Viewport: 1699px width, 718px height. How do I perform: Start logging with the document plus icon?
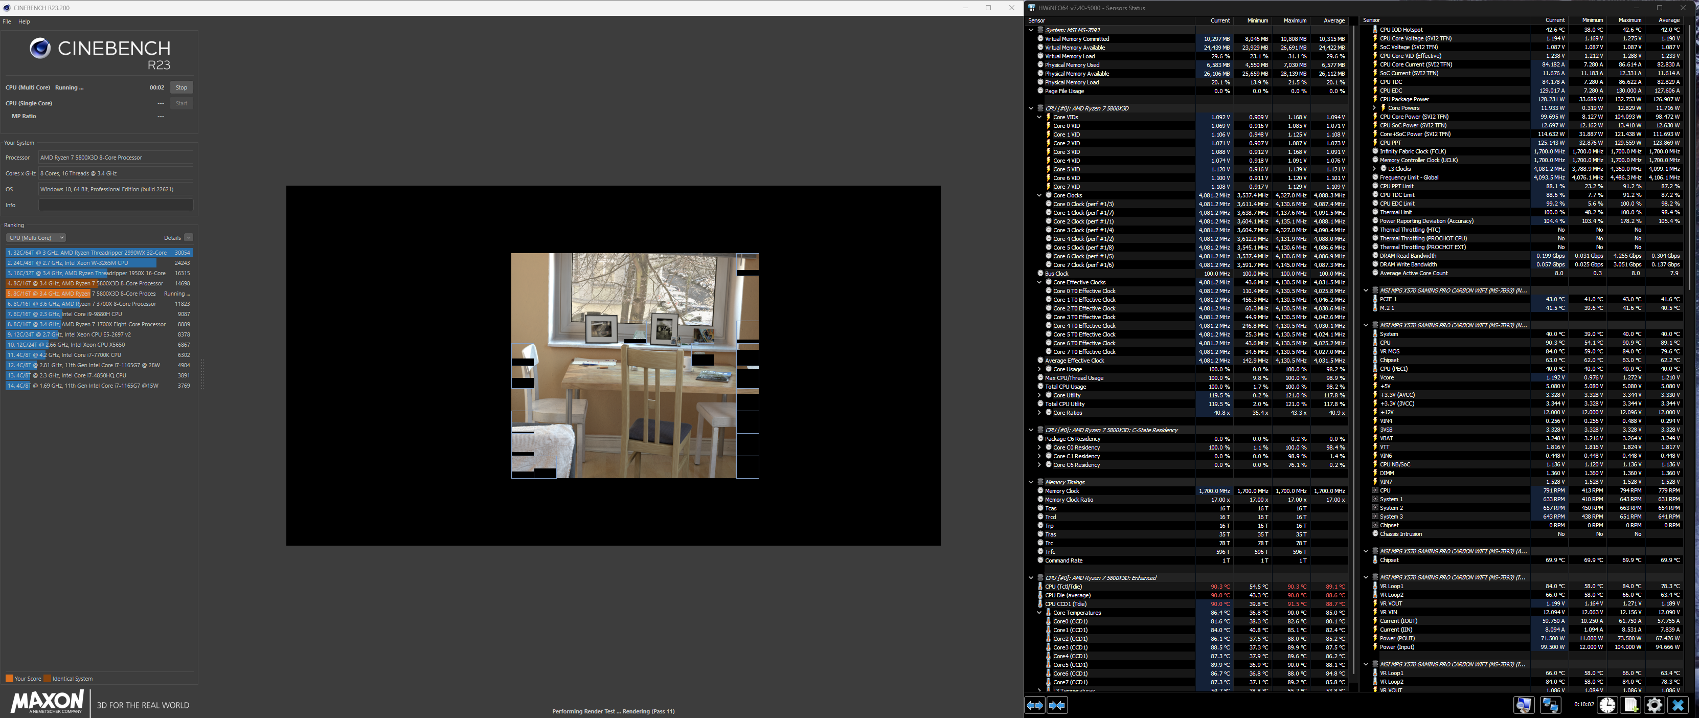(x=1630, y=705)
